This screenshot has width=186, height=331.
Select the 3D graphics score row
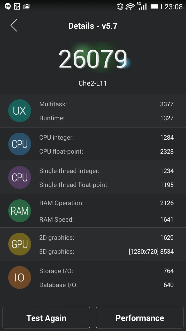(106, 251)
